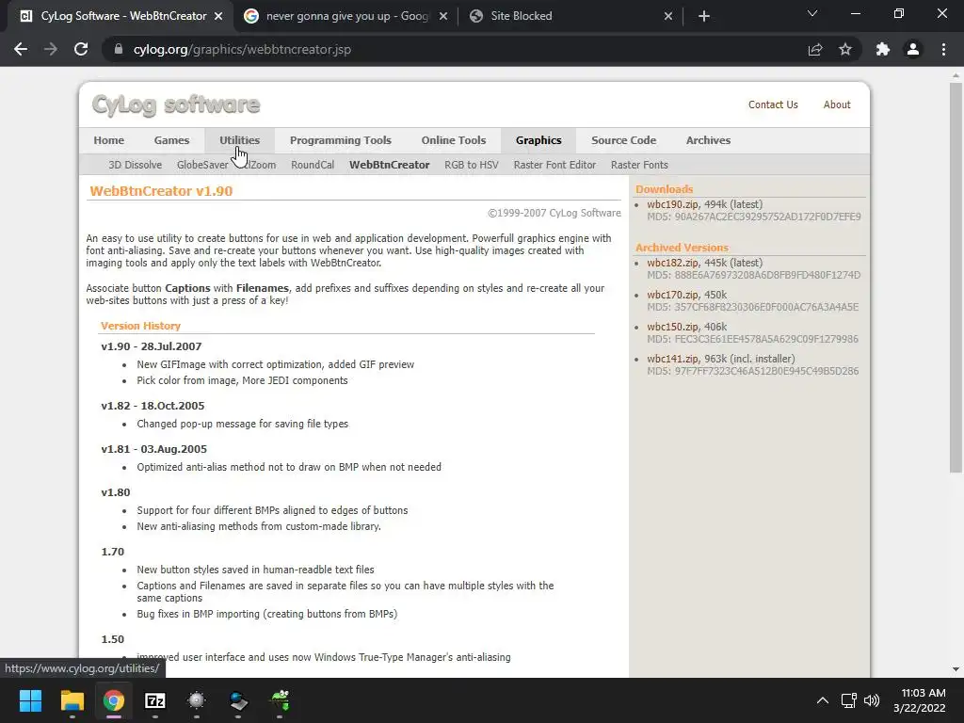Click the v1.82 - 18.Oct.2005 entry
Screen dimensions: 964x723
tap(153, 406)
